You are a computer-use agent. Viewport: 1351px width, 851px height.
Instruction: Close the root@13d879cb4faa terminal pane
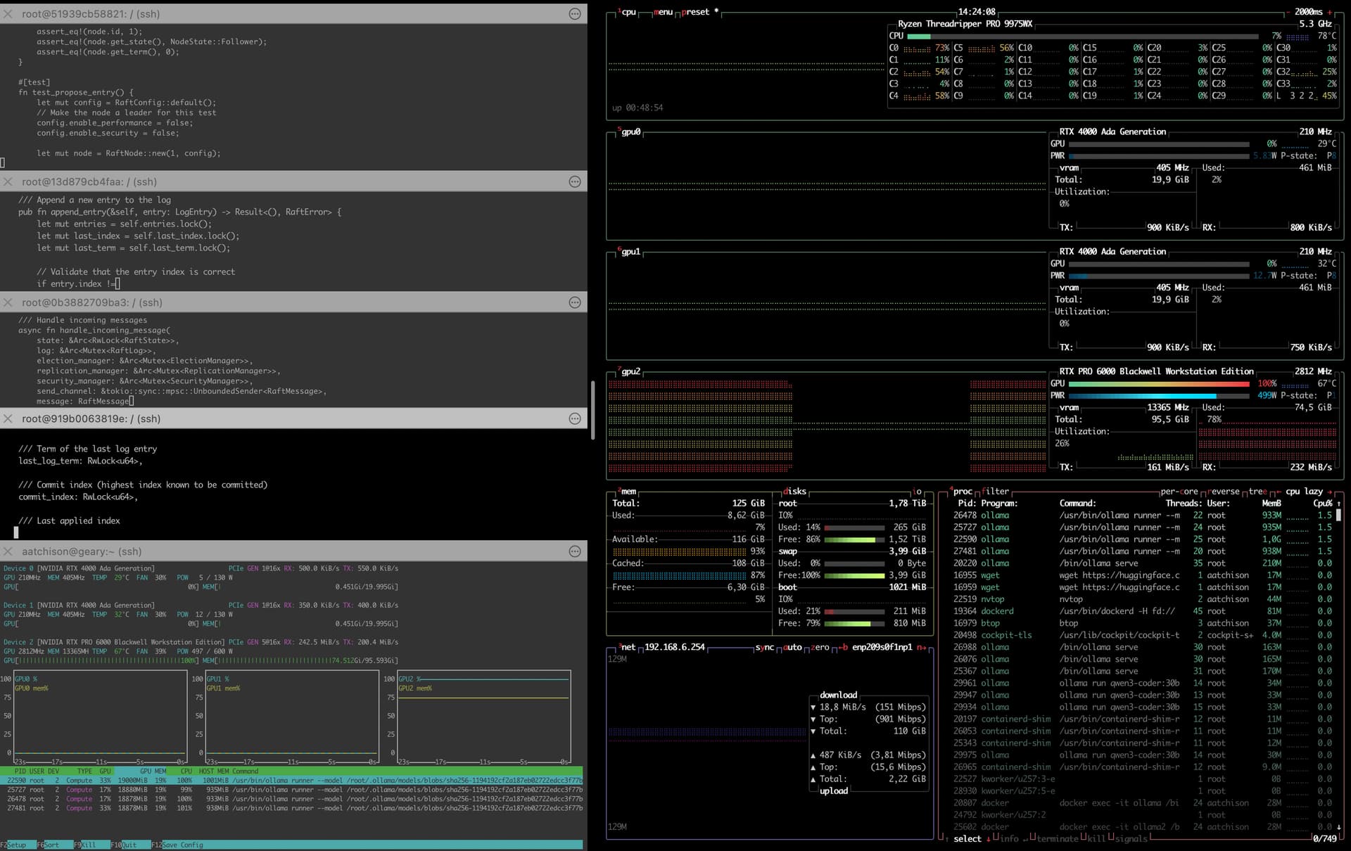pos(8,182)
